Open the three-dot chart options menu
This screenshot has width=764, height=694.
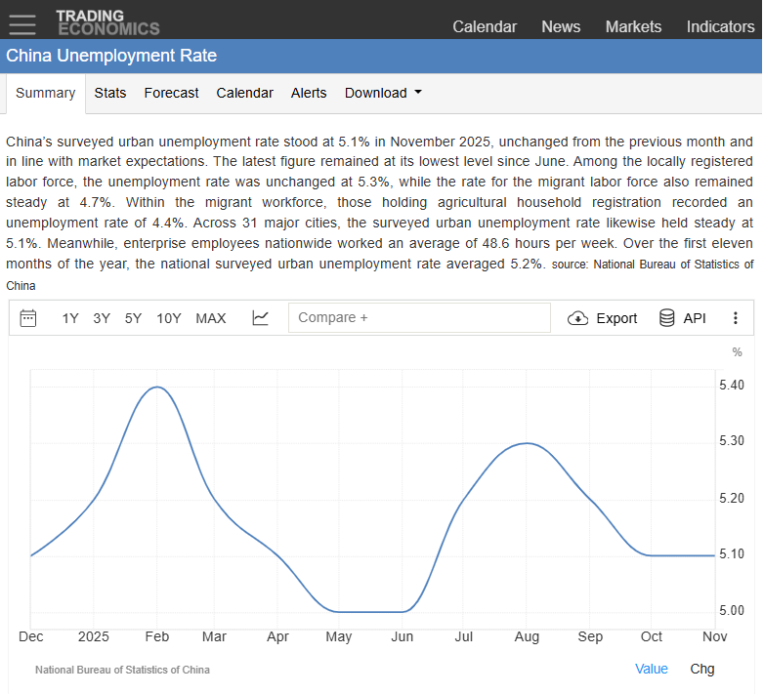tap(736, 318)
